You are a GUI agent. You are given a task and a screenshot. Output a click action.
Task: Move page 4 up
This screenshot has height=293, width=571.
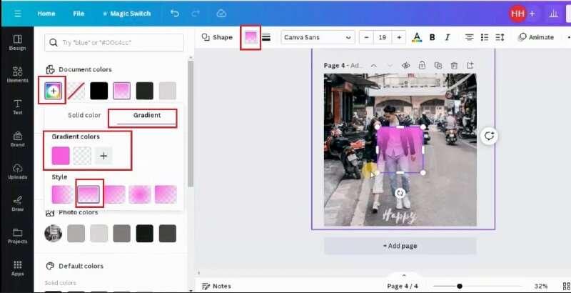point(373,66)
